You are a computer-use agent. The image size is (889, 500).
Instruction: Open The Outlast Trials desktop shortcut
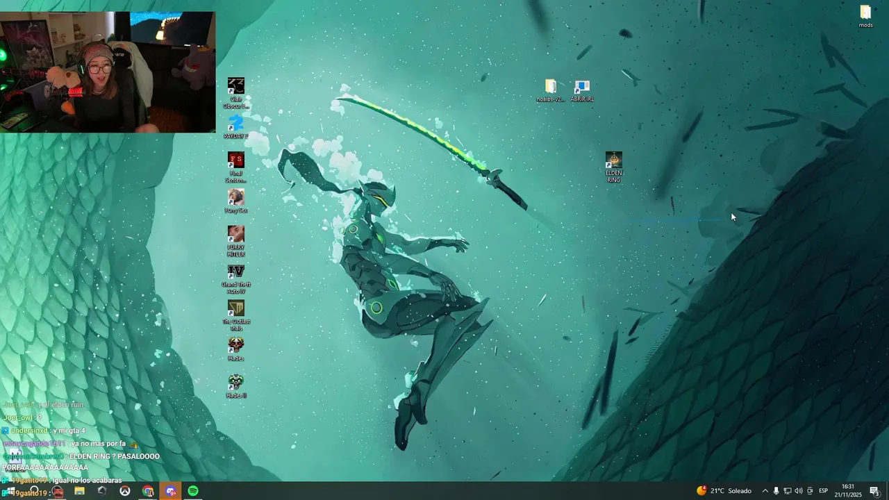(x=236, y=316)
